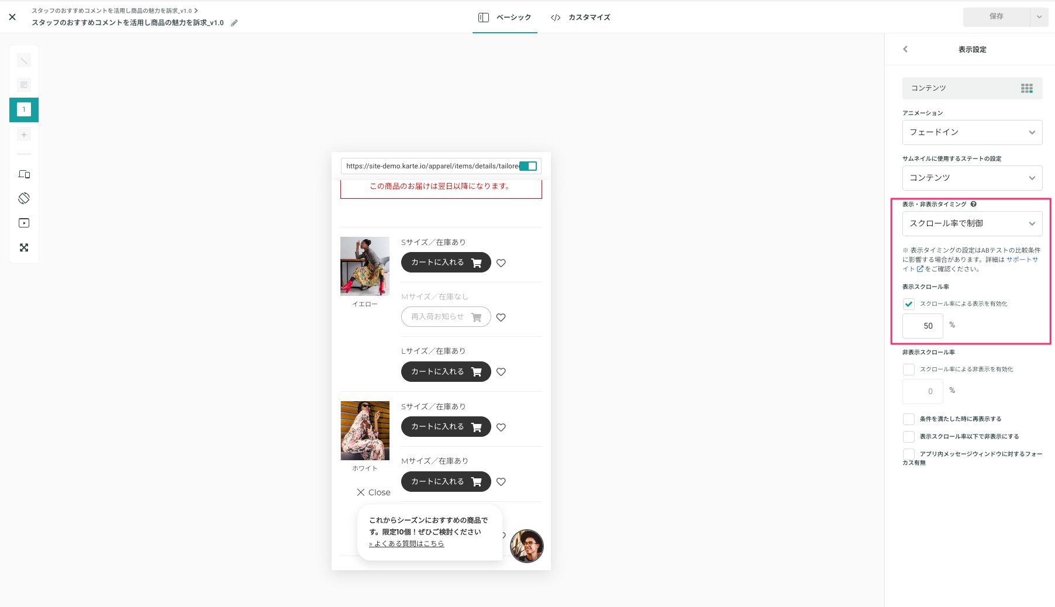Viewport: 1055px width, 607px height.
Task: Select state 1 in the sidebar
Action: coord(24,109)
